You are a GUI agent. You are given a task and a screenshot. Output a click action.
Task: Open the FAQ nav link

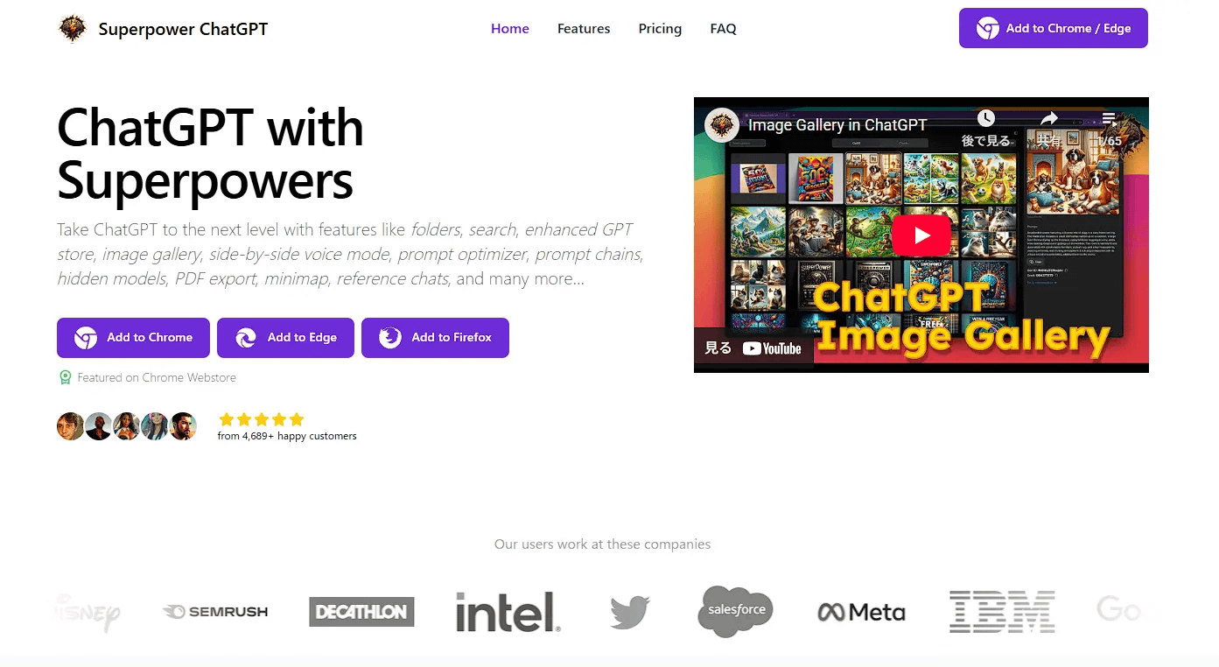pyautogui.click(x=723, y=28)
